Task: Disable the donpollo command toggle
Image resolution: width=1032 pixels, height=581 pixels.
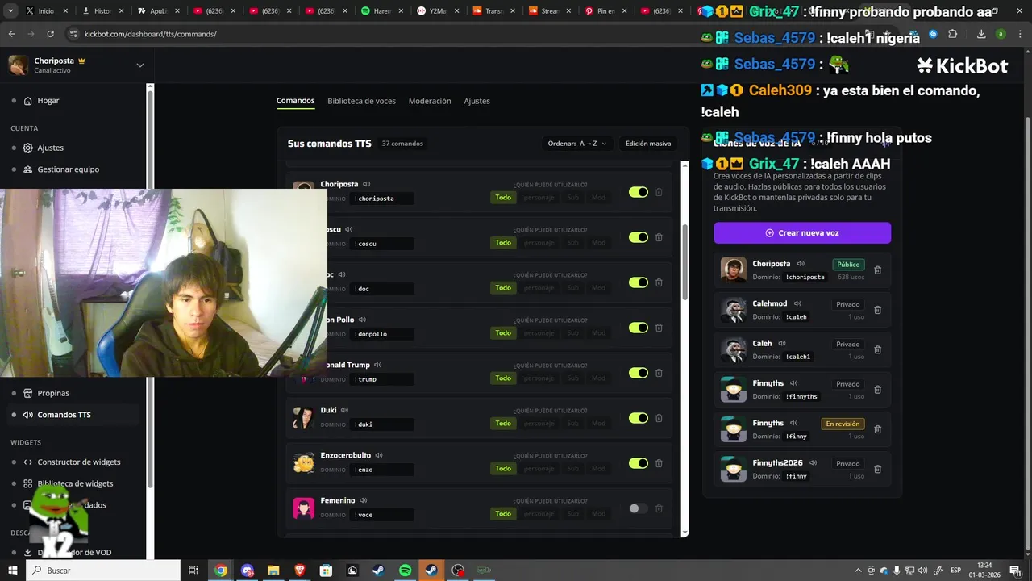Action: point(639,328)
